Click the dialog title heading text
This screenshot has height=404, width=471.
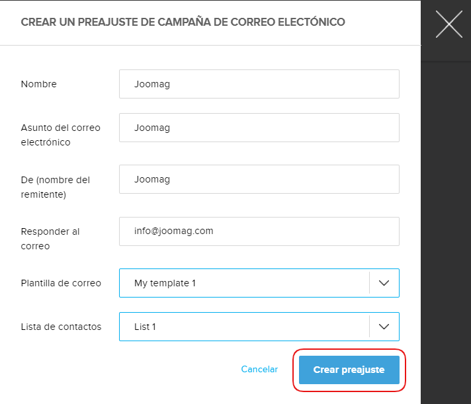click(183, 22)
